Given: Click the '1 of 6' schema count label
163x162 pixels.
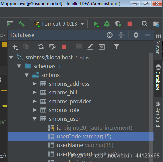Looking at the screenshot, I should (82, 58).
